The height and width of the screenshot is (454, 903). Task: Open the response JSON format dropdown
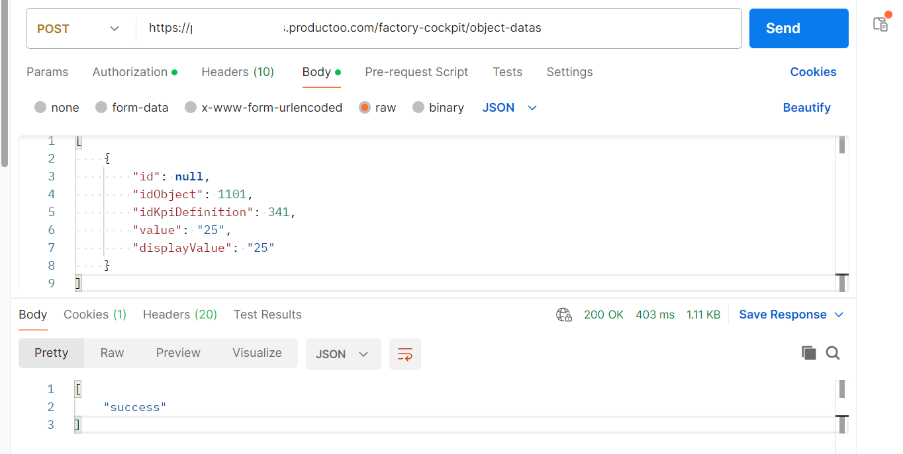(x=343, y=354)
